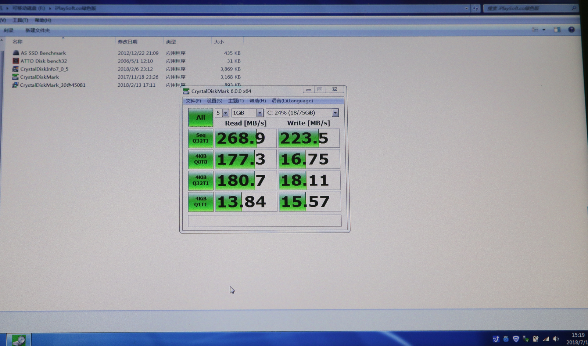This screenshot has width=588, height=346.
Task: Select the CrystalDiskMark_30@45081 file icon
Action: click(15, 85)
